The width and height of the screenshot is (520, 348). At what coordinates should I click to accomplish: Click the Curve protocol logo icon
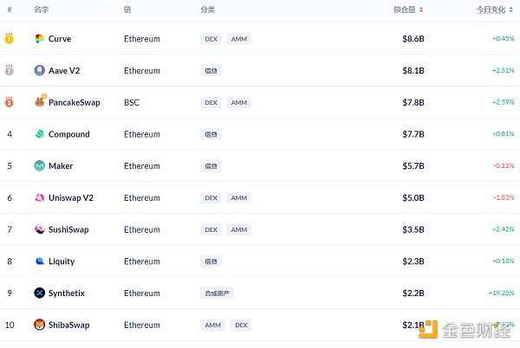40,39
